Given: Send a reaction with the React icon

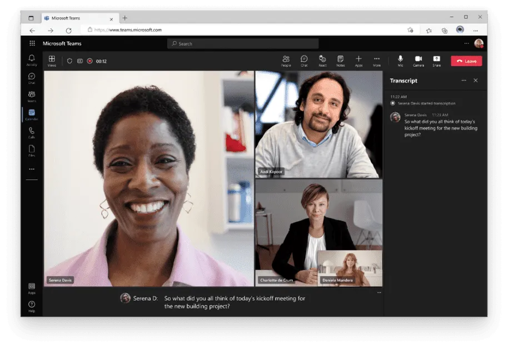Looking at the screenshot, I should click(322, 61).
